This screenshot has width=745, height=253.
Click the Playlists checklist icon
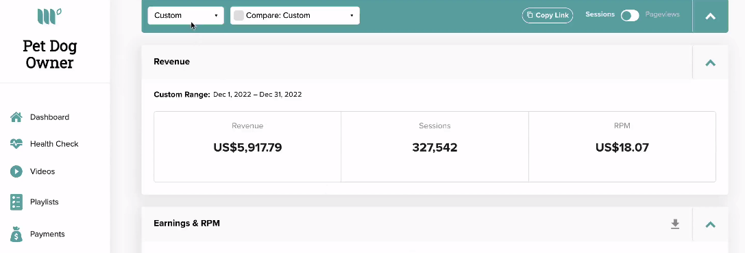[x=16, y=202]
